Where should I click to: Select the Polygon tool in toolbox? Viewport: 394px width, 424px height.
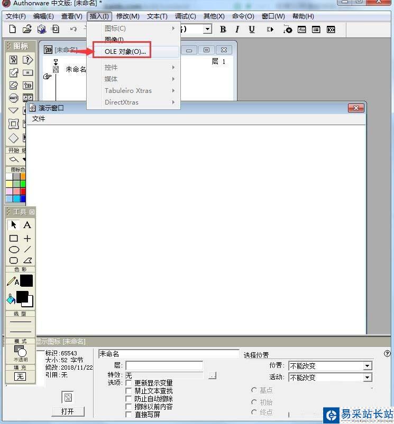(x=28, y=260)
